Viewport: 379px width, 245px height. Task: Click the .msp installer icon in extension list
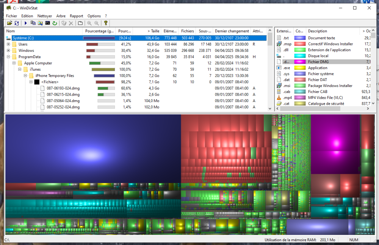point(279,44)
